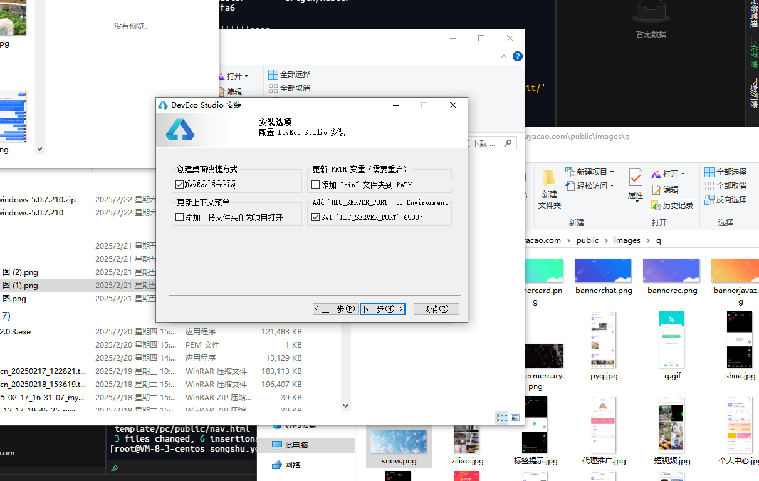
Task: Enable 添加 bin 文件夹到 PATH checkbox
Action: pyautogui.click(x=316, y=183)
